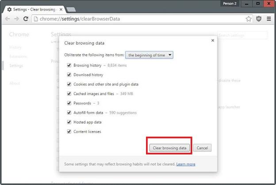Close the Settings tab

[61, 9]
